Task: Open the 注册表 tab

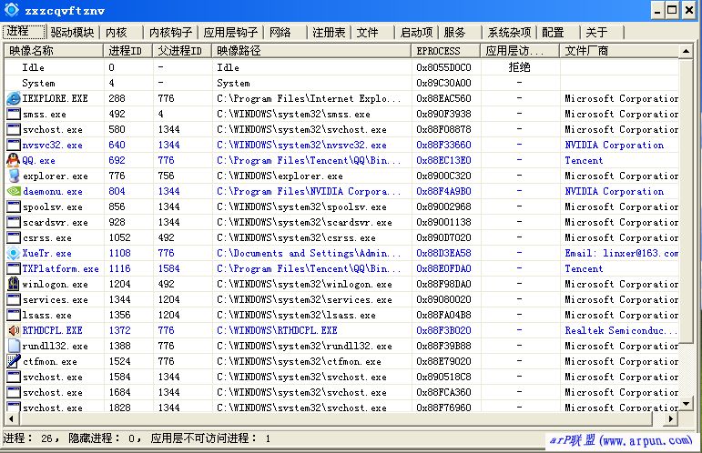Action: point(329,32)
